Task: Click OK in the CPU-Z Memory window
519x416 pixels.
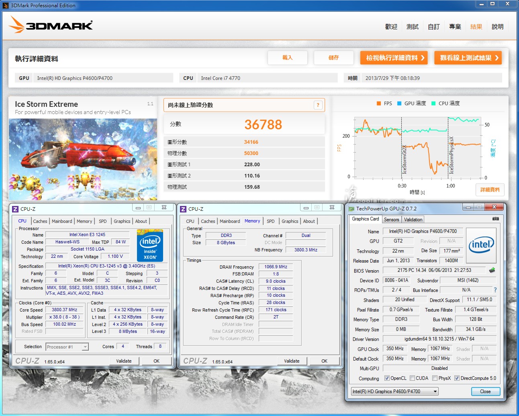Action: click(325, 361)
